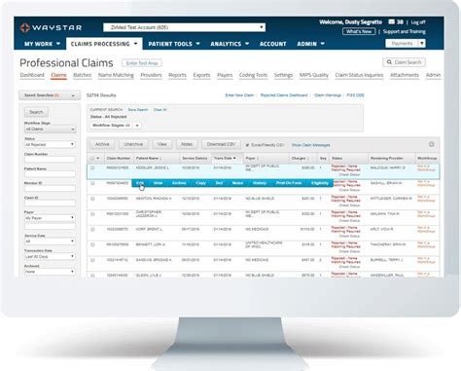Open Payer dropdown showing My Payer
Viewport: 461px width, 371px height.
click(x=50, y=218)
